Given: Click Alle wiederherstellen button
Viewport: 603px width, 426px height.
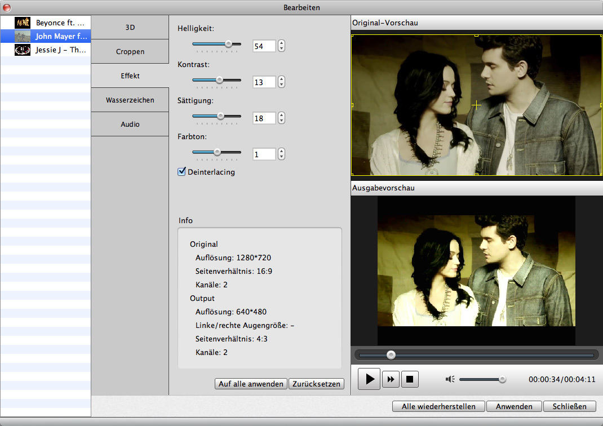Looking at the screenshot, I should tap(438, 406).
